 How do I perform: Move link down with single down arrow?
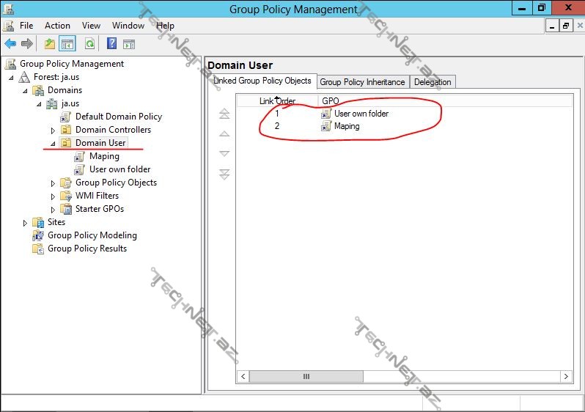pos(224,154)
